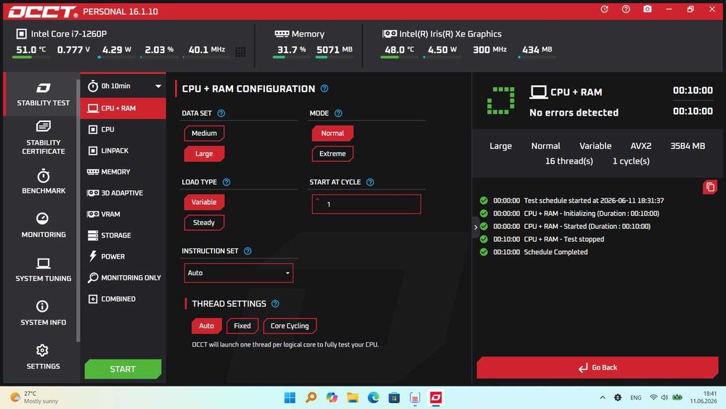Click the CPU + RAM Test stopped entry
Image resolution: width=726 pixels, height=409 pixels.
click(542, 239)
